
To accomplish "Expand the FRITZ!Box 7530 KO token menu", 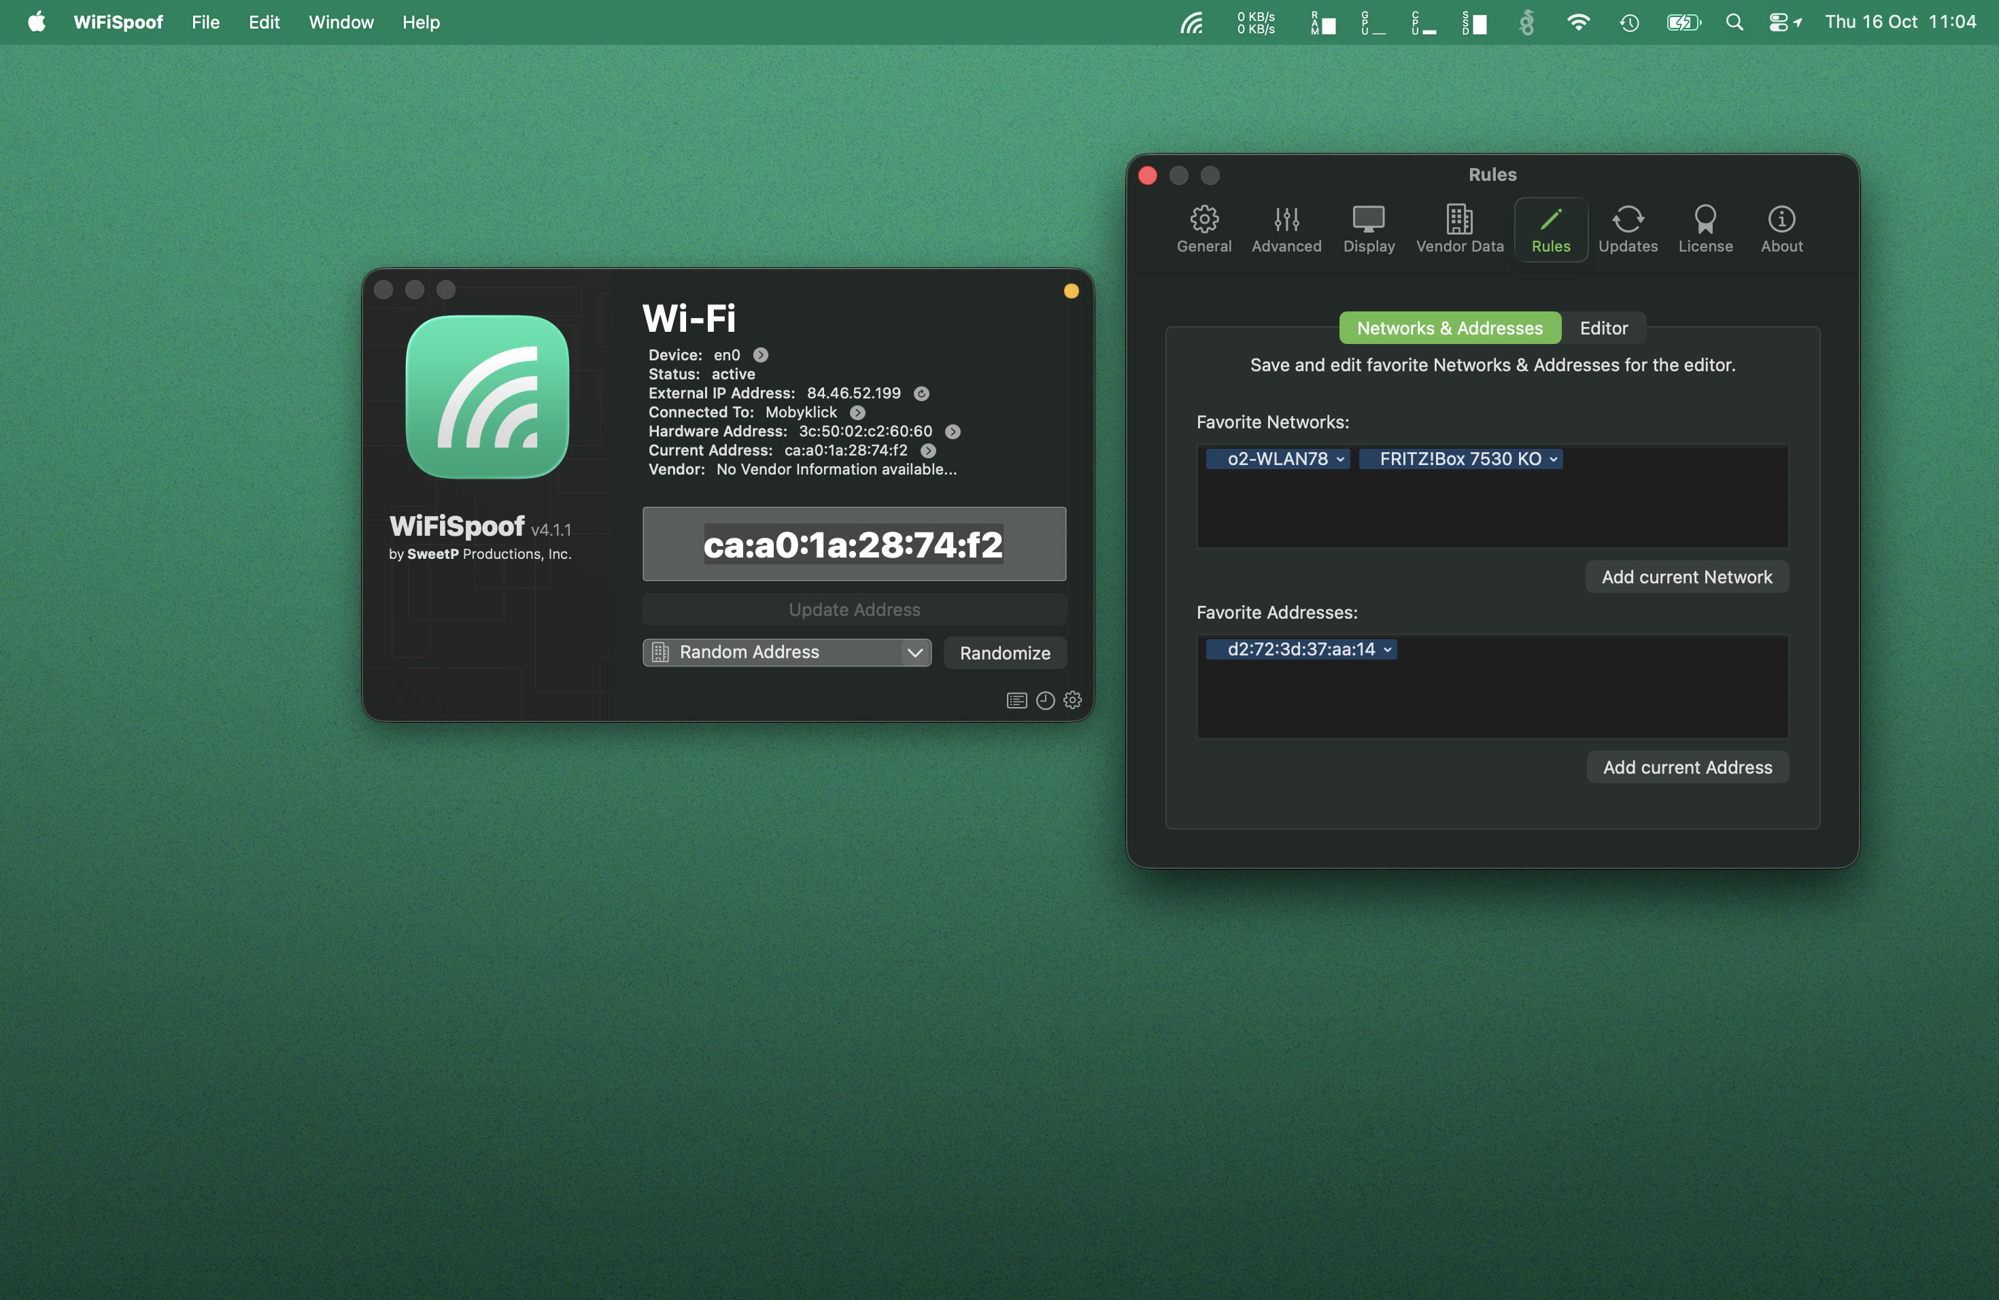I will (1553, 460).
